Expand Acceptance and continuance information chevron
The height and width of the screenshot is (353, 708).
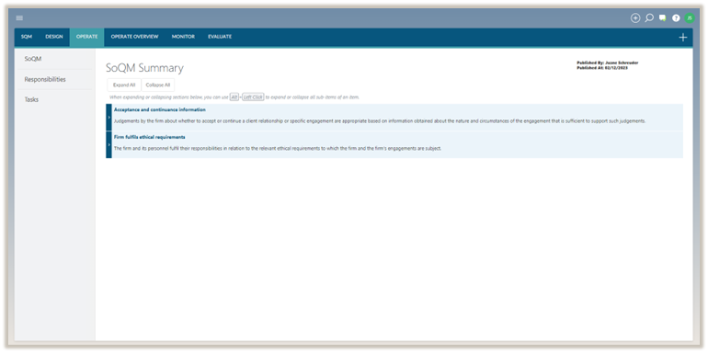pos(108,117)
